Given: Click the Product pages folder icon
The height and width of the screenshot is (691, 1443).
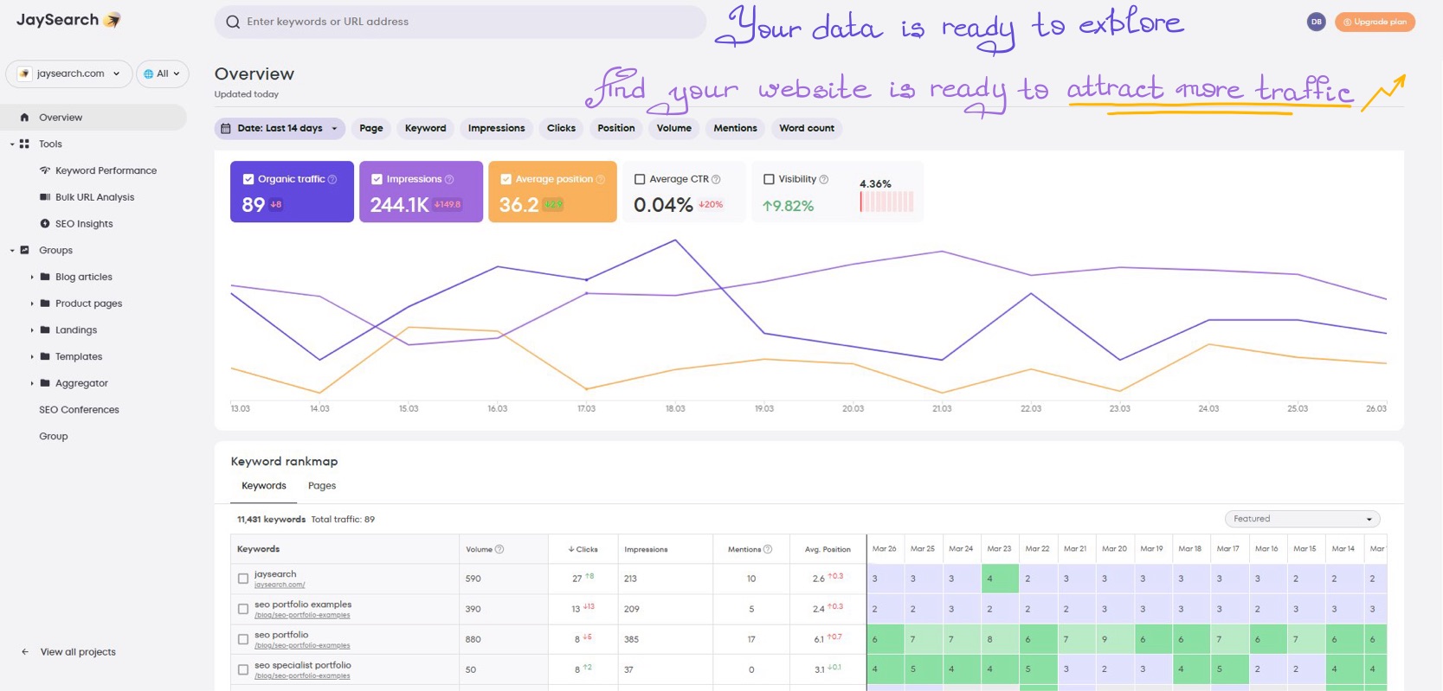Looking at the screenshot, I should tap(45, 304).
